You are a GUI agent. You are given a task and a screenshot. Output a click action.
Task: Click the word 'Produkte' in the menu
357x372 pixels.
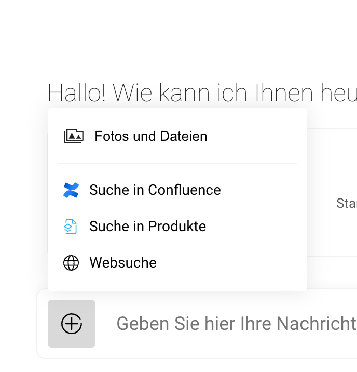click(177, 227)
